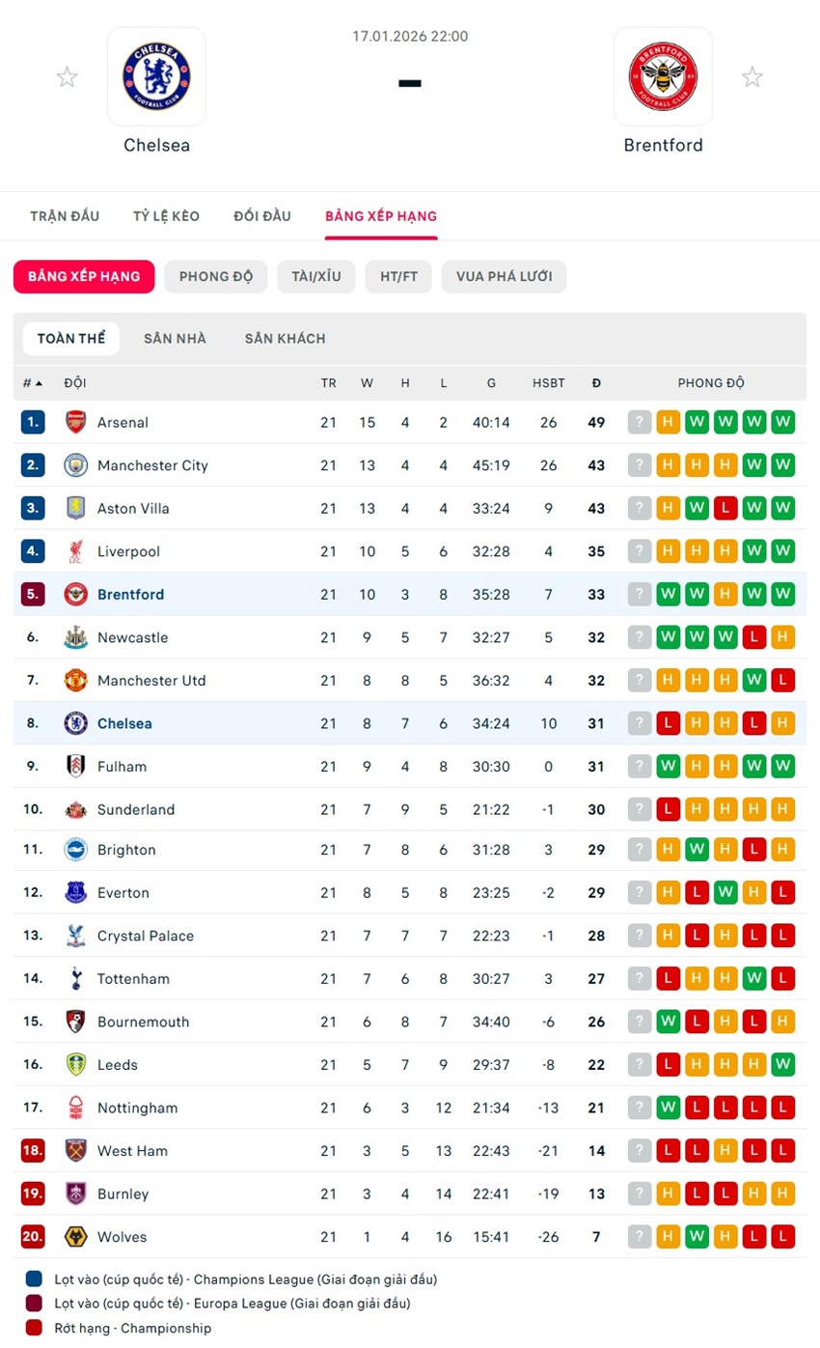
Task: Favorite Brentford with the star icon
Action: point(752,77)
